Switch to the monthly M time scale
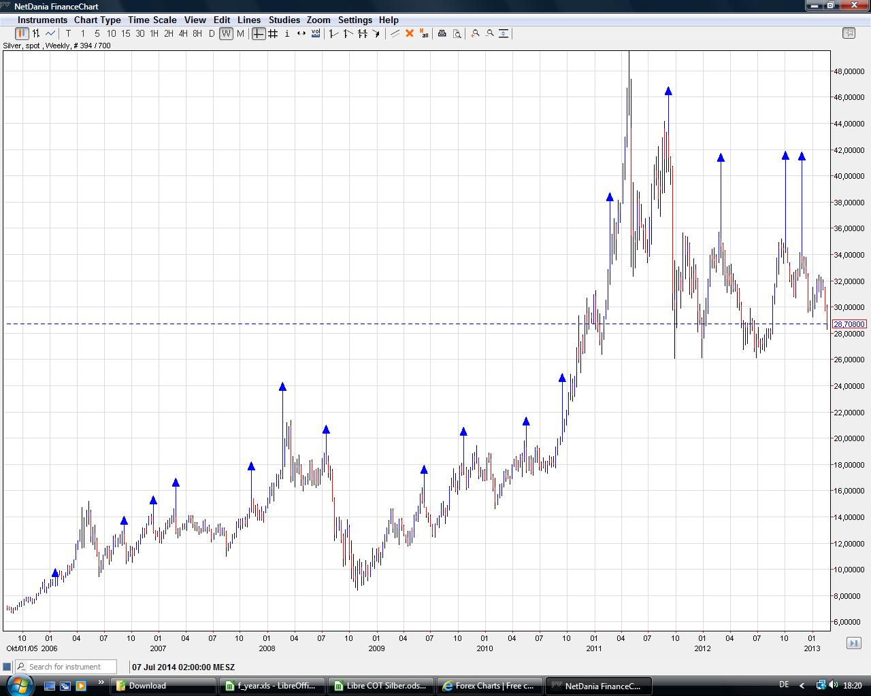Viewport: 871px width, 696px height. coord(240,33)
